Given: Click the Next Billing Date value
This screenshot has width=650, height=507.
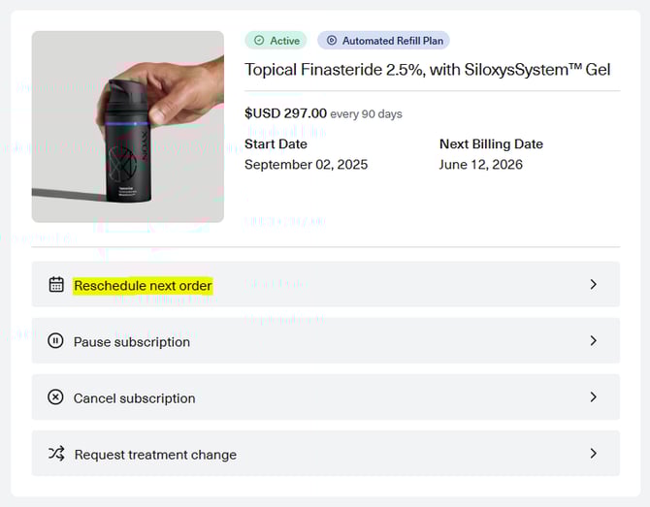Looking at the screenshot, I should click(481, 165).
